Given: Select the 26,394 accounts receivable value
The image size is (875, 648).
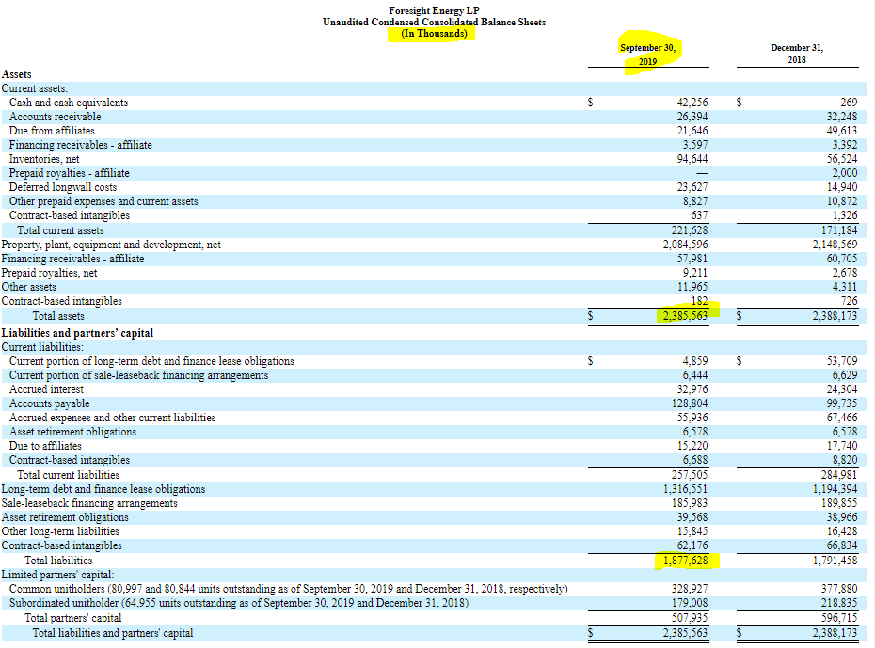Looking at the screenshot, I should coord(692,117).
